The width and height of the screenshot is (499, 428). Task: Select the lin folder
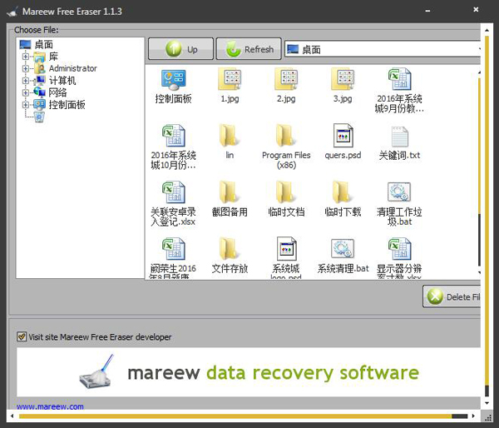(x=230, y=142)
